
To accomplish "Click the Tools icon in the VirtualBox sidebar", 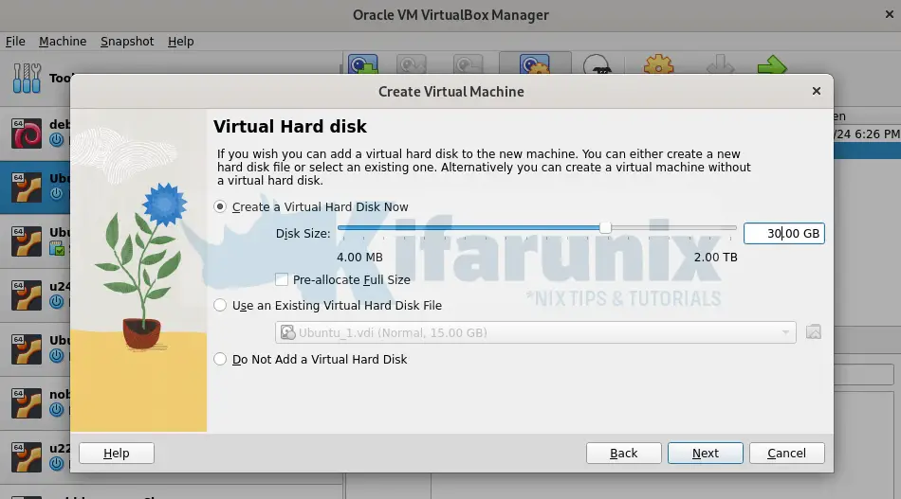I will tap(27, 78).
